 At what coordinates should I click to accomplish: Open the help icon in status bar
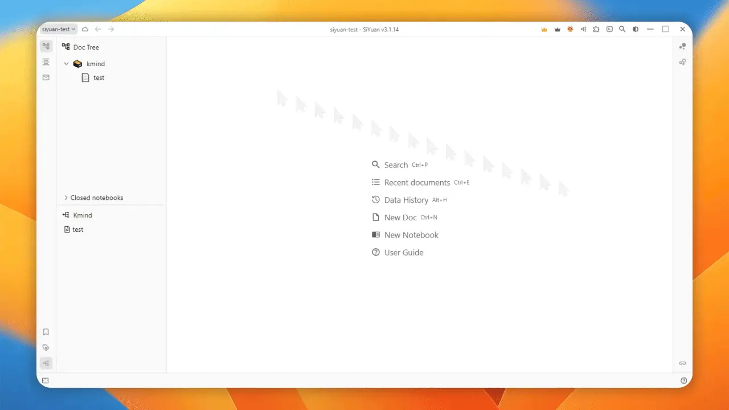coord(683,380)
